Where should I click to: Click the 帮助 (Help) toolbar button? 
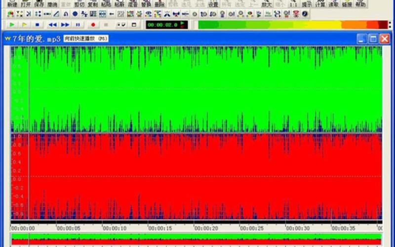[360, 3]
